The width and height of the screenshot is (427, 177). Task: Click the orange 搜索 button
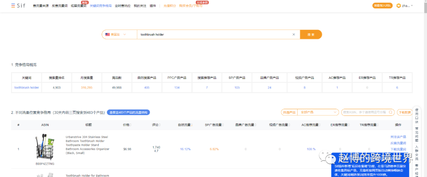pos(311,34)
